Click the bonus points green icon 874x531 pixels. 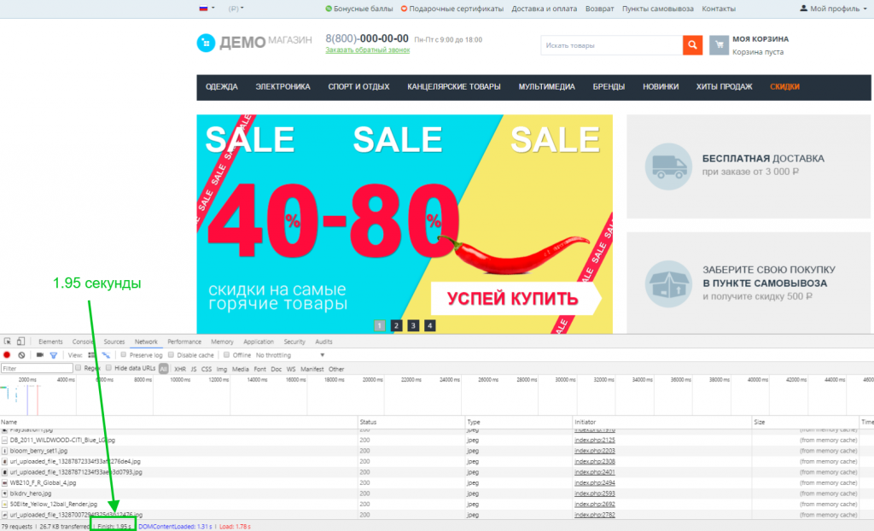coord(329,9)
